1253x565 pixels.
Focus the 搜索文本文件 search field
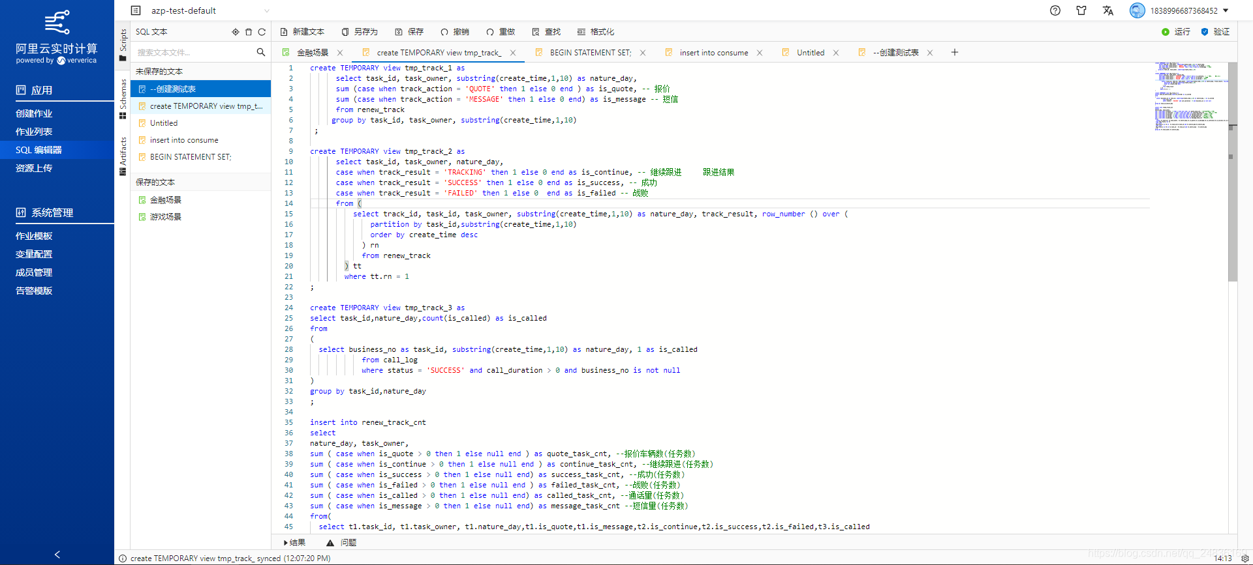coord(194,52)
